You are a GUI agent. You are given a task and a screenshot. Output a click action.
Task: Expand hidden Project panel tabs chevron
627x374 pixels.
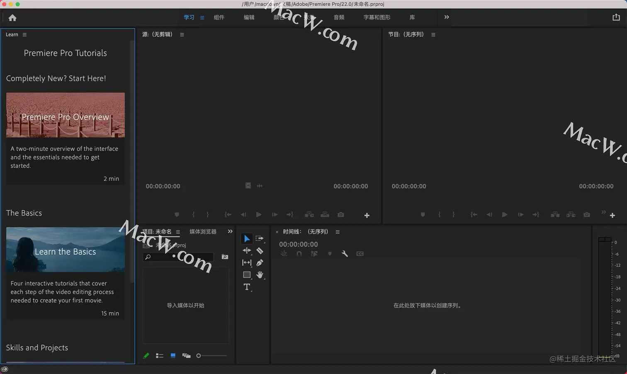230,231
